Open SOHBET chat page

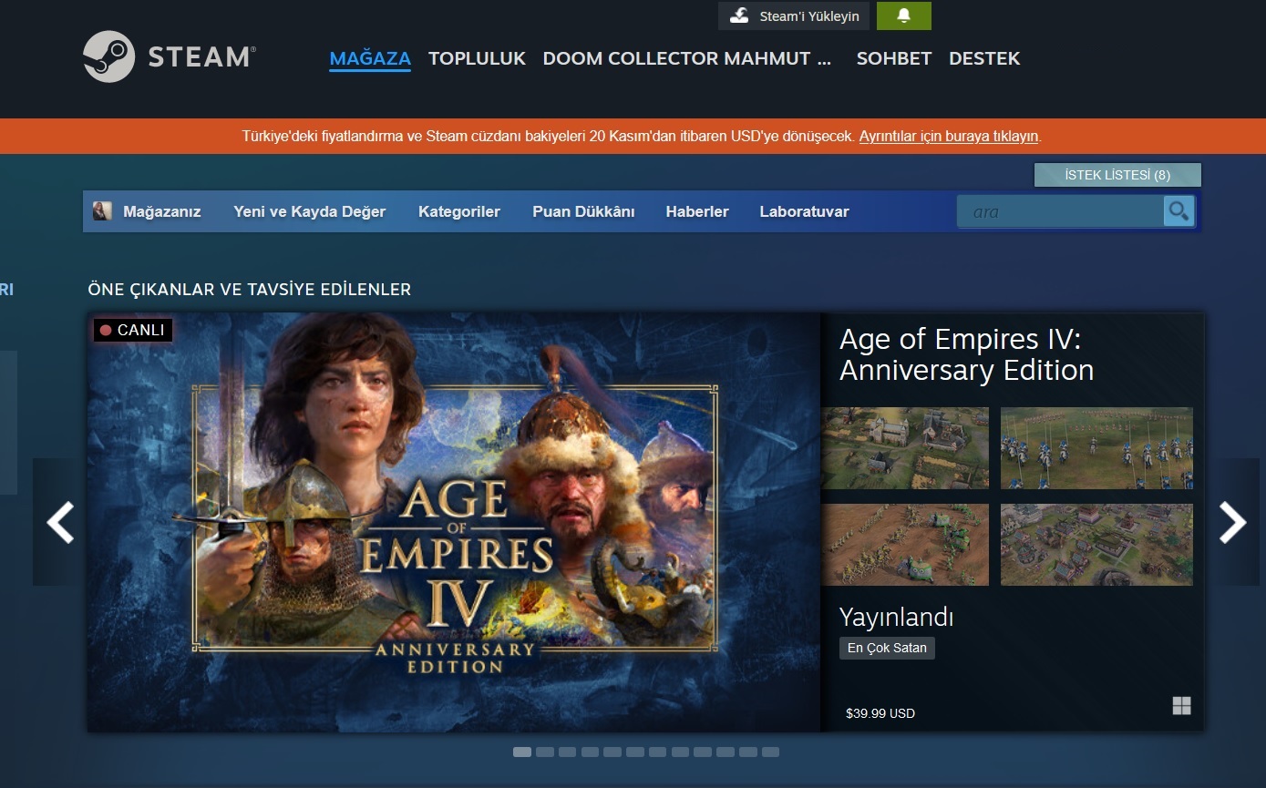click(894, 58)
